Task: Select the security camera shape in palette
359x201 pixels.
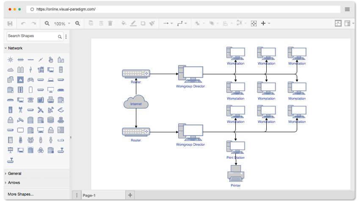Action: coord(20,120)
